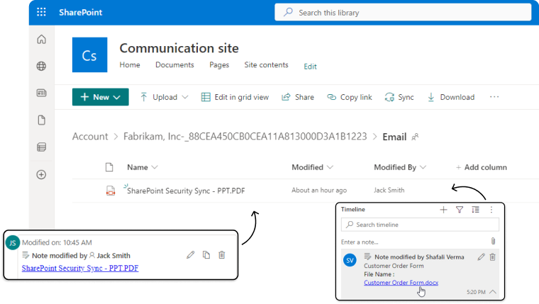Go to the Documents navigation tab

point(174,65)
